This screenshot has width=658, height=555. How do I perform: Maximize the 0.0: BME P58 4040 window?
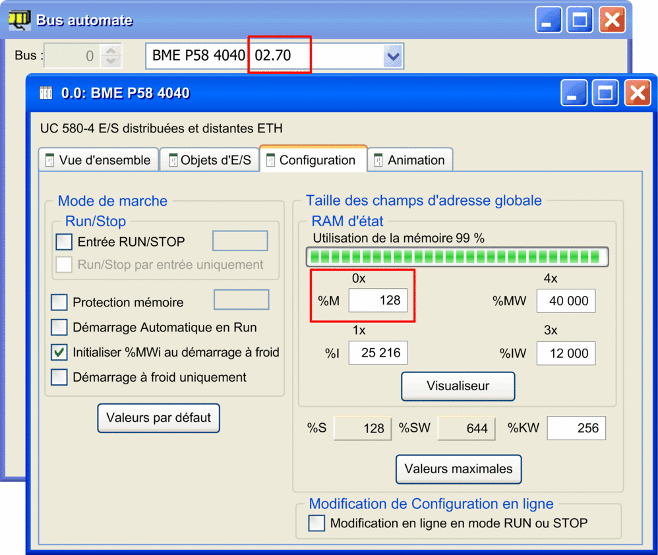coord(605,93)
